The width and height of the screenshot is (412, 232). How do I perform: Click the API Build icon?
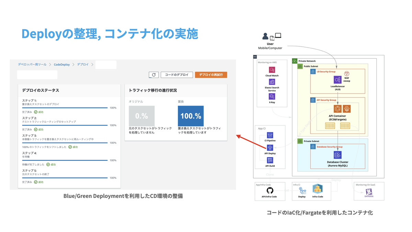pos(270,161)
